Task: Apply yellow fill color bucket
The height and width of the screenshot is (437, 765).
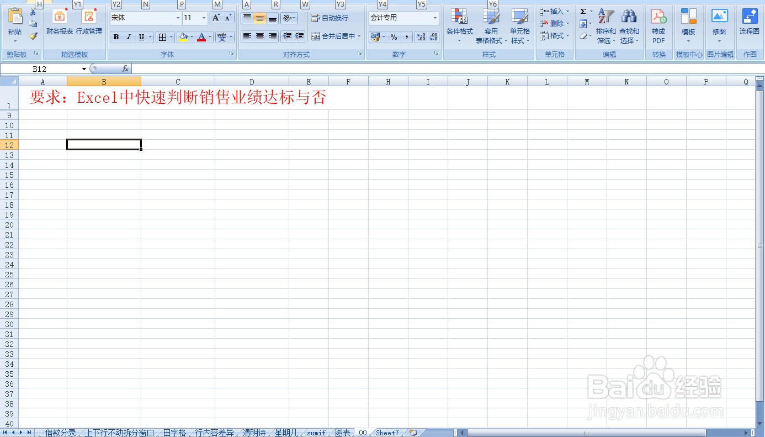Action: tap(183, 37)
